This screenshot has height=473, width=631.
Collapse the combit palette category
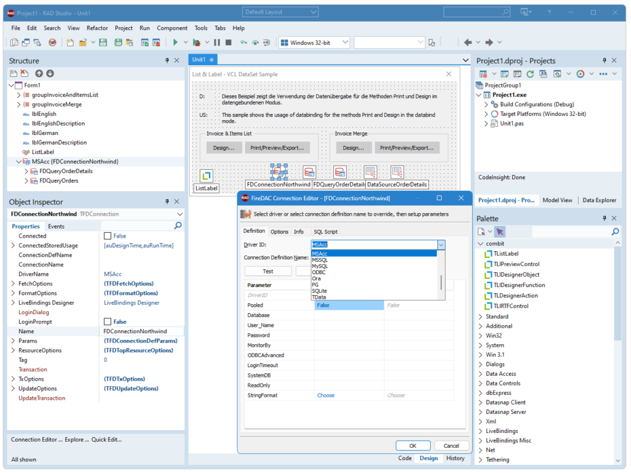coord(481,244)
